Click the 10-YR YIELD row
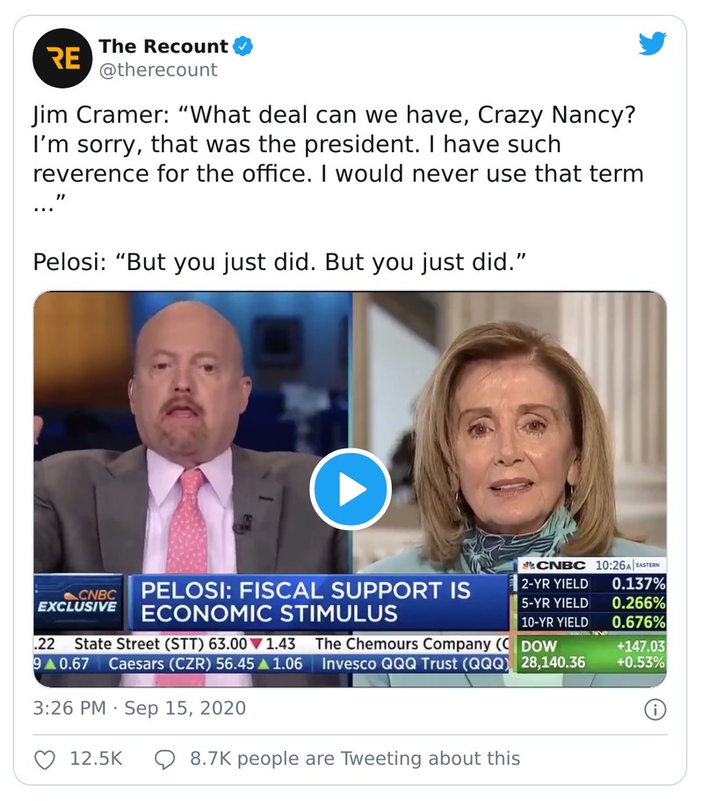Screen dimensions: 702x801 pos(592,622)
